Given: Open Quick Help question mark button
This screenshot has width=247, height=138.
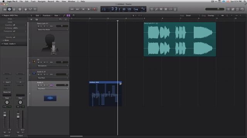Looking at the screenshot, I should click(x=20, y=9).
